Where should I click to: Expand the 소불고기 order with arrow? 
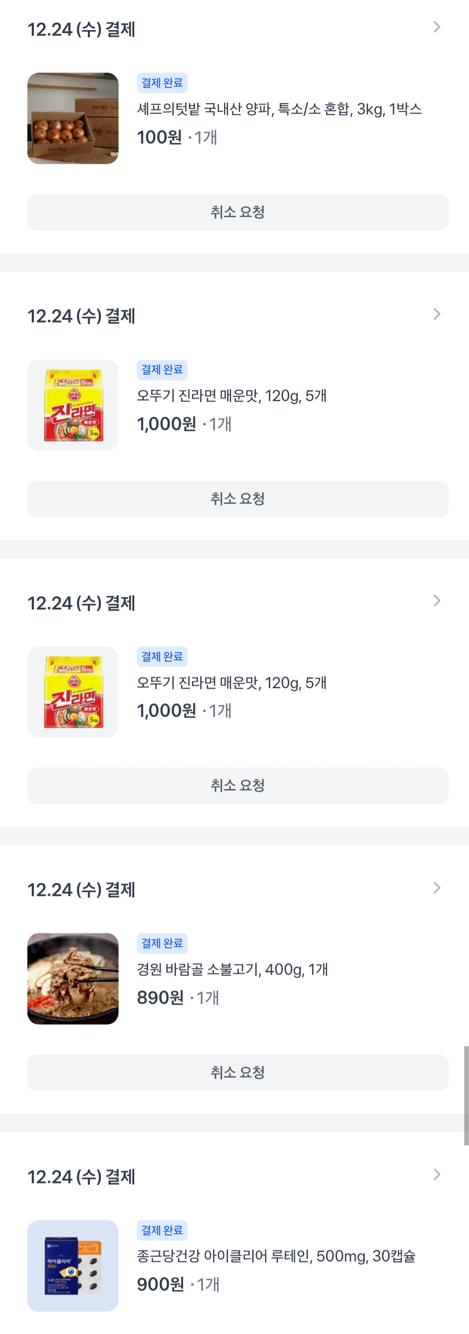437,888
